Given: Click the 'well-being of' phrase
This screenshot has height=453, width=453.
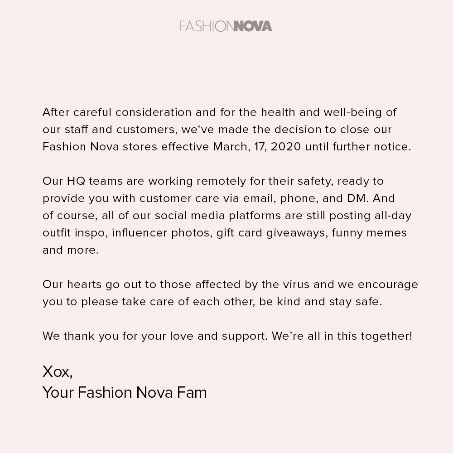Looking at the screenshot, I should (x=360, y=112).
